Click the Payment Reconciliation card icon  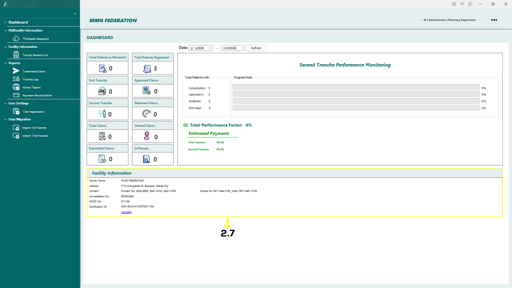(16, 95)
